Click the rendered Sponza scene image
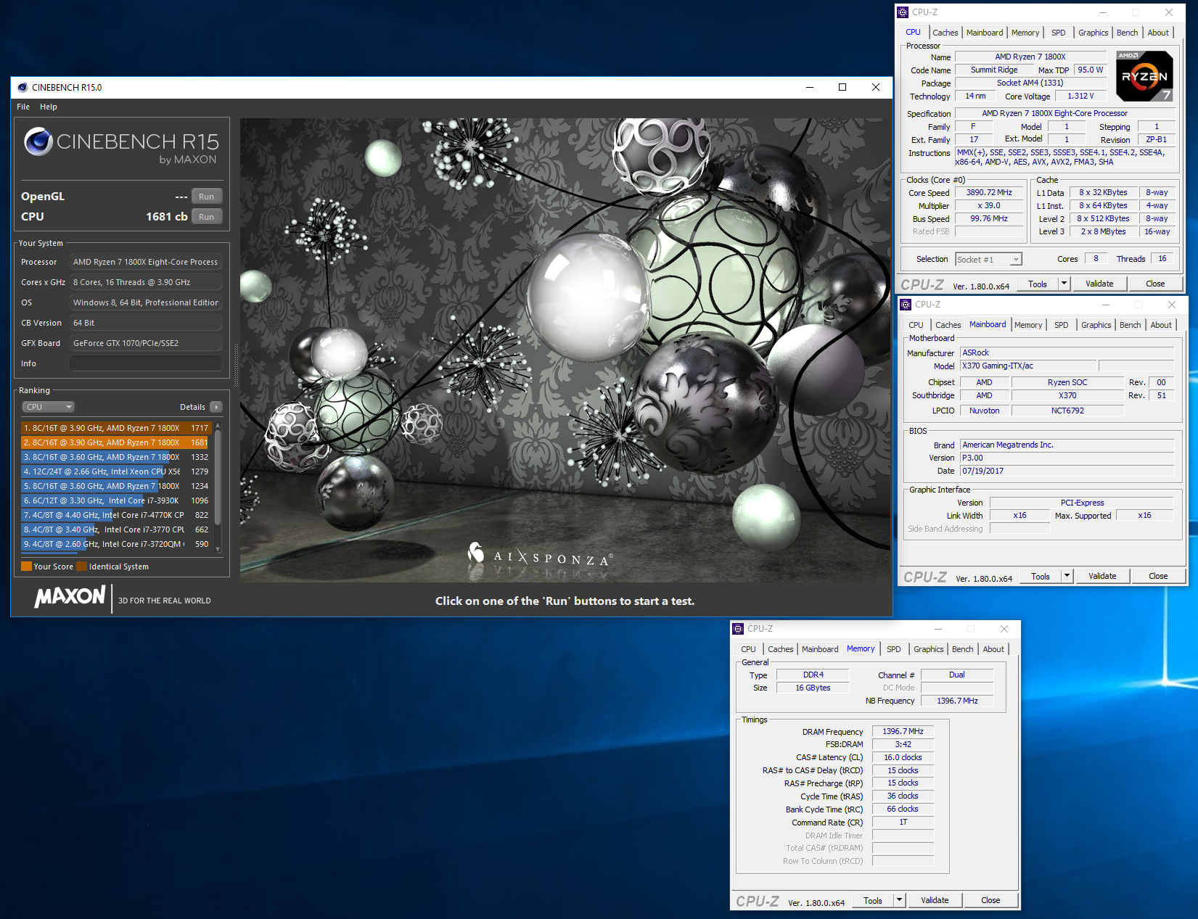This screenshot has height=919, width=1198. [565, 350]
